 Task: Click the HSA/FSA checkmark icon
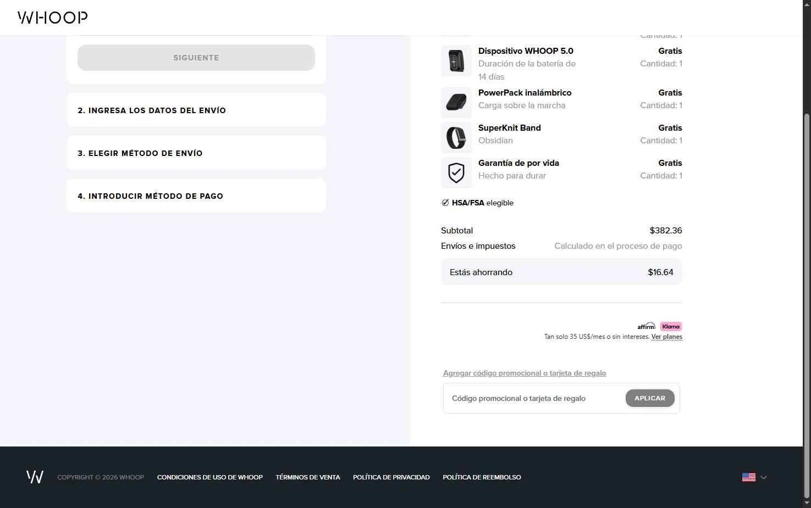tap(445, 203)
